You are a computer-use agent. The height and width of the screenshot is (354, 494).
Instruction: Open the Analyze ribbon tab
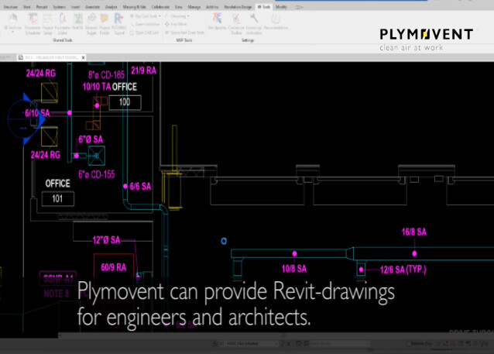click(x=111, y=7)
